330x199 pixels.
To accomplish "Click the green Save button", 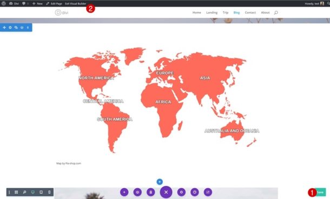I will (320, 192).
